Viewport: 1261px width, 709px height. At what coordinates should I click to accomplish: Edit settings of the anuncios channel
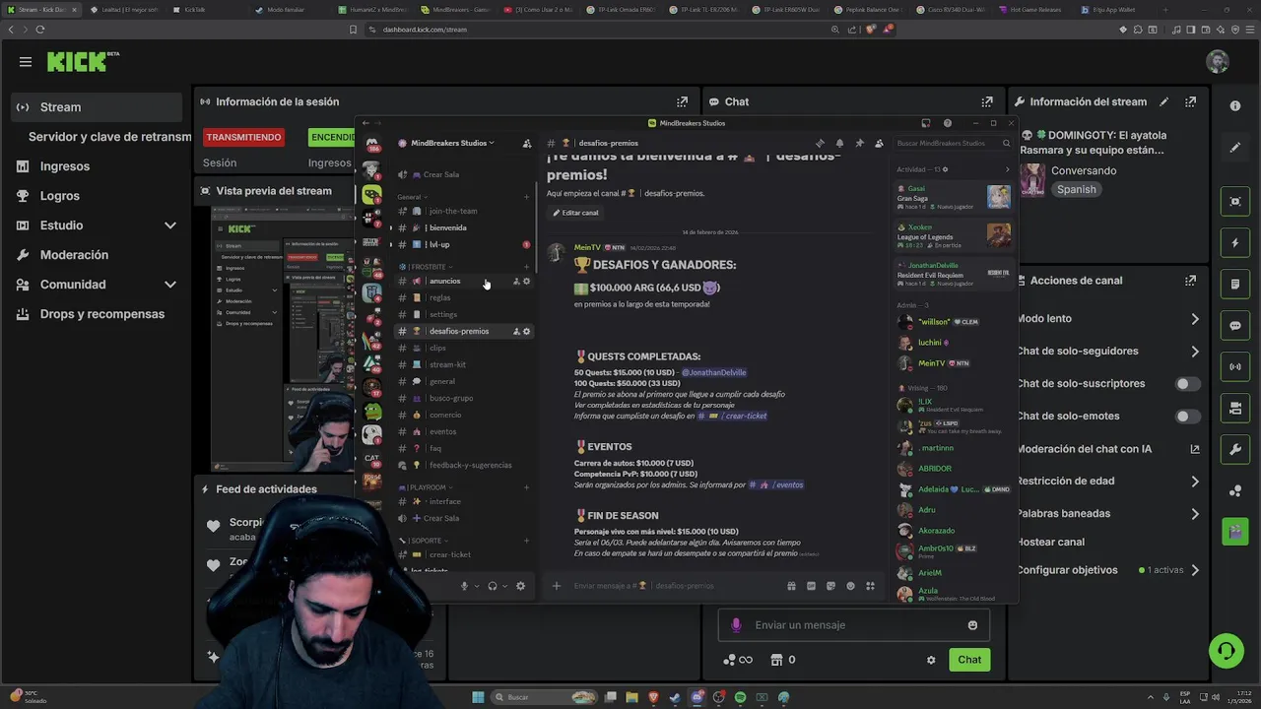pyautogui.click(x=526, y=281)
